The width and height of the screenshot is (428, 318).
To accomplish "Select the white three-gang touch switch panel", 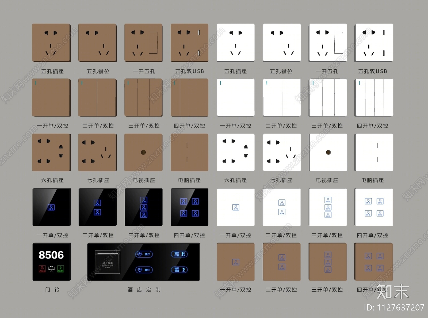I will coord(328,207).
